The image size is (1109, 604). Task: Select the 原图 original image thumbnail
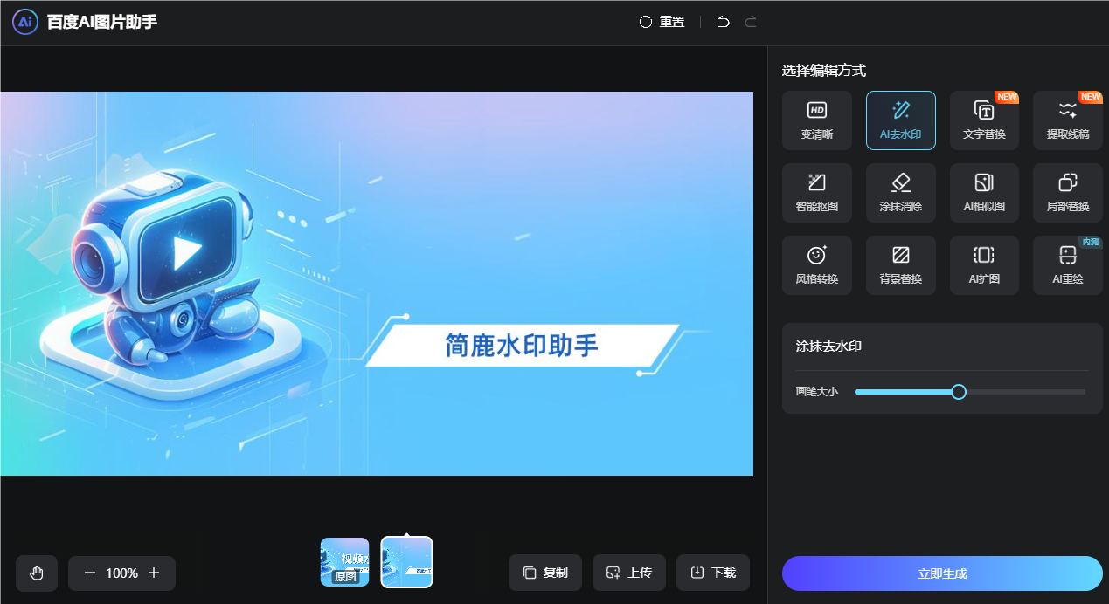[344, 562]
